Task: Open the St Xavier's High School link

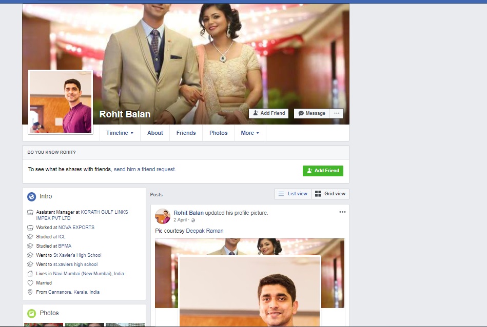Action: point(77,255)
